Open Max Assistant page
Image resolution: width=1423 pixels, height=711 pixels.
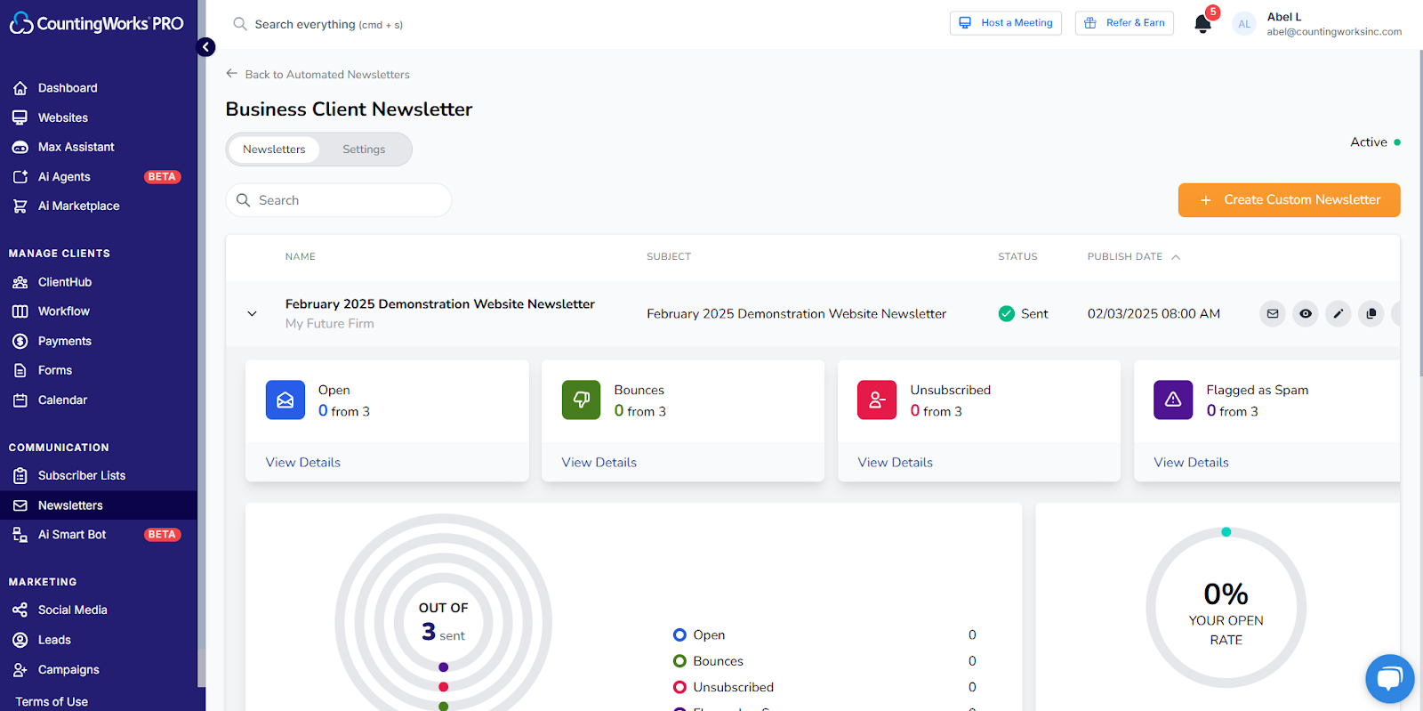76,147
